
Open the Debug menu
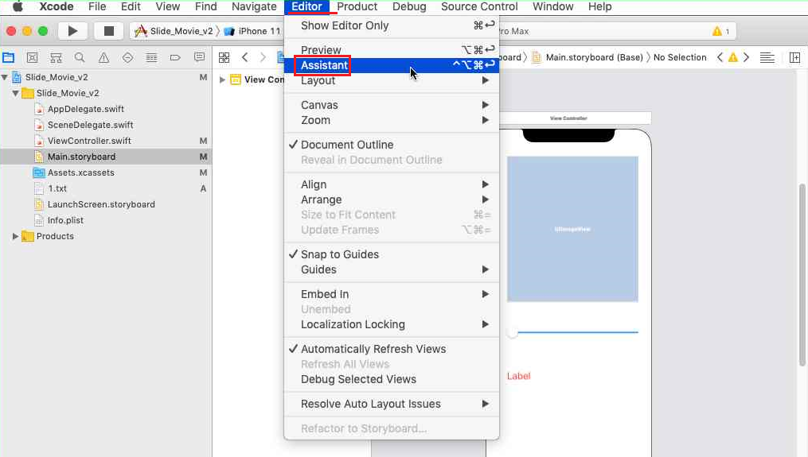click(409, 6)
